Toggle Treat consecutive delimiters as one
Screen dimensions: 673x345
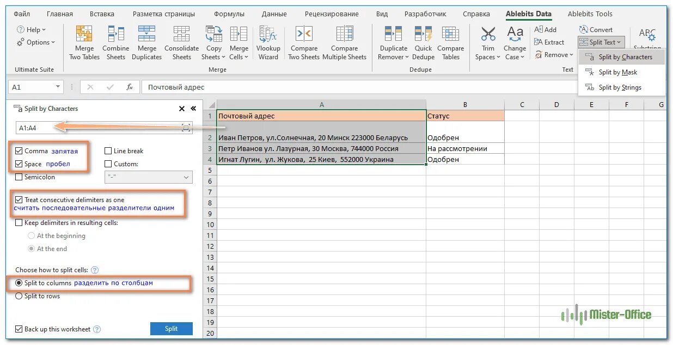[x=20, y=200]
